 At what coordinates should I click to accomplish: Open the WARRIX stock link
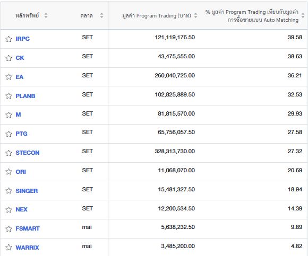[x=27, y=248]
